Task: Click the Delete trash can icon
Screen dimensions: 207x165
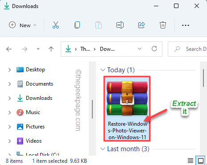Action: tap(163, 25)
